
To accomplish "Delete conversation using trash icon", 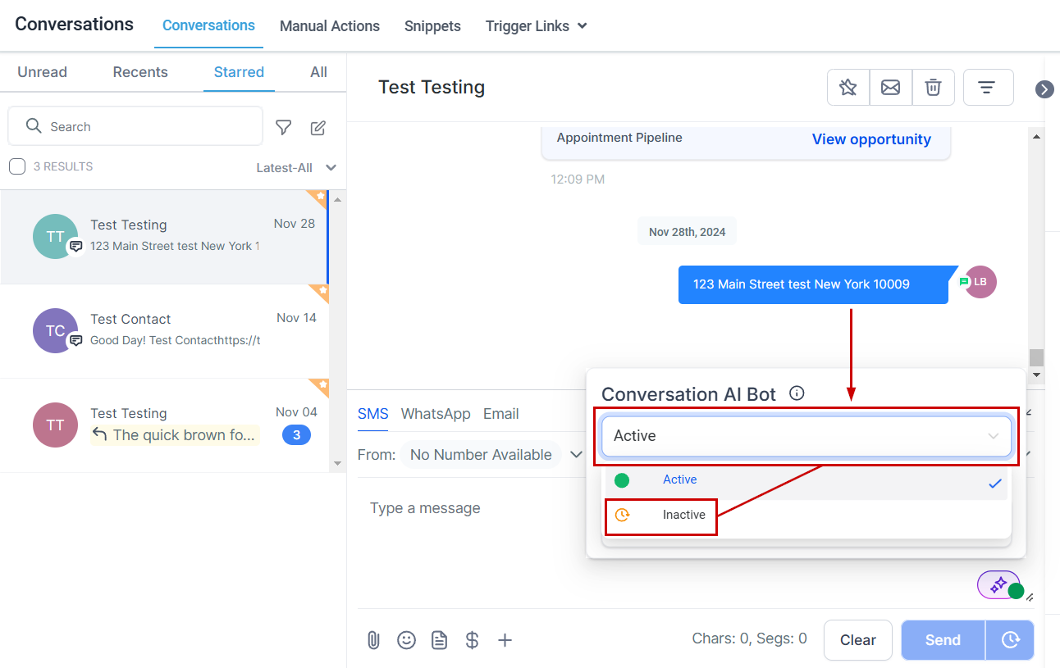I will [x=933, y=88].
